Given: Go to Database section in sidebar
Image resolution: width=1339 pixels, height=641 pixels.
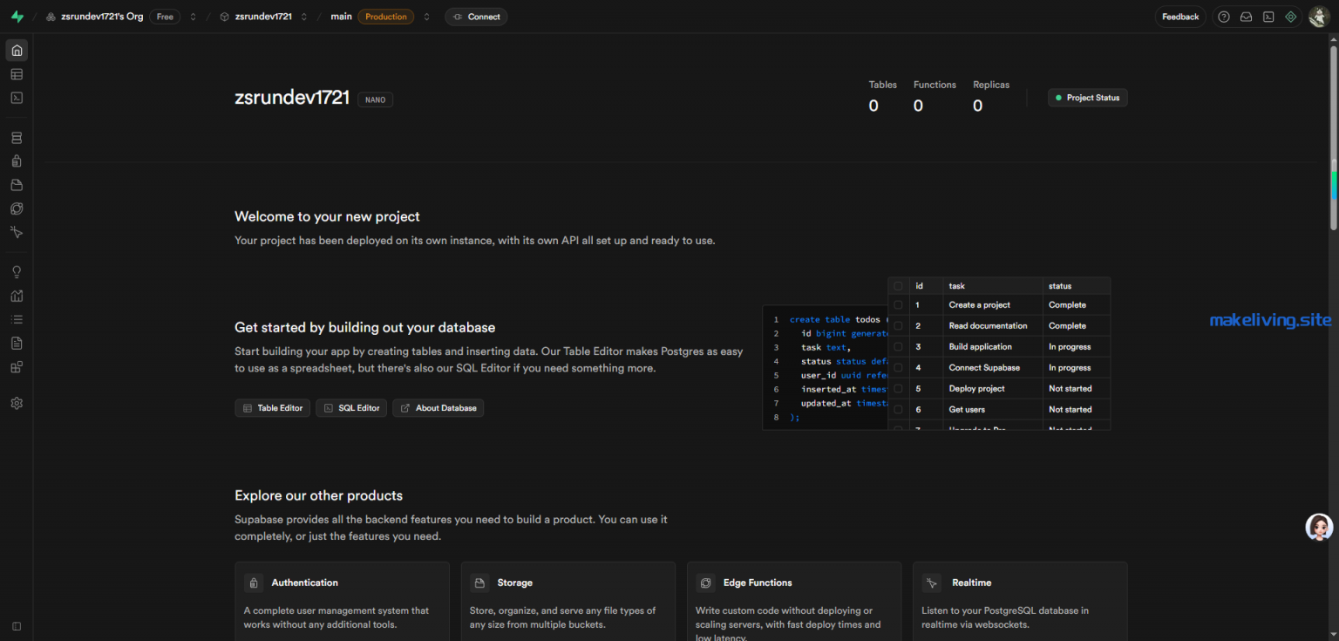Looking at the screenshot, I should pos(17,138).
